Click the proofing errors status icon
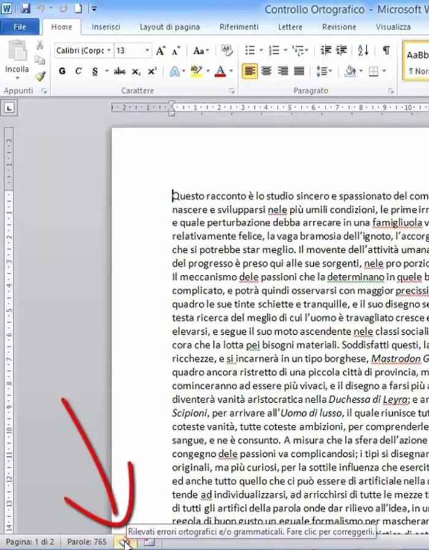This screenshot has height=550, width=429. 125,543
